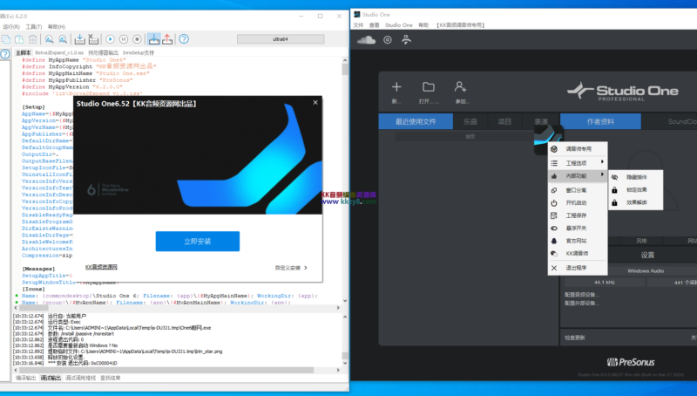
Task: Click the debug log horizontal scrollbar thumb
Action: [x=166, y=370]
